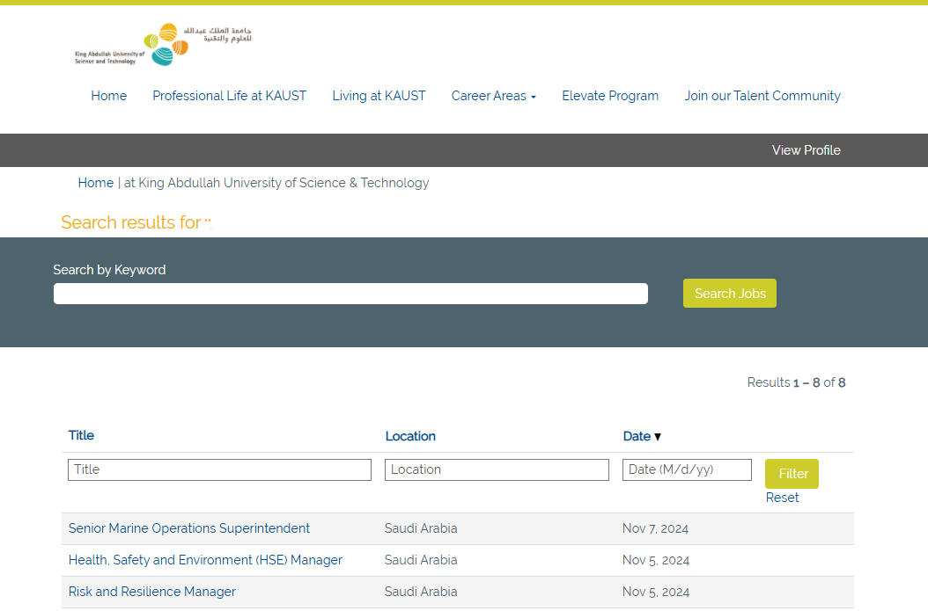928x611 pixels.
Task: Sort results by Location column header
Action: click(x=410, y=436)
